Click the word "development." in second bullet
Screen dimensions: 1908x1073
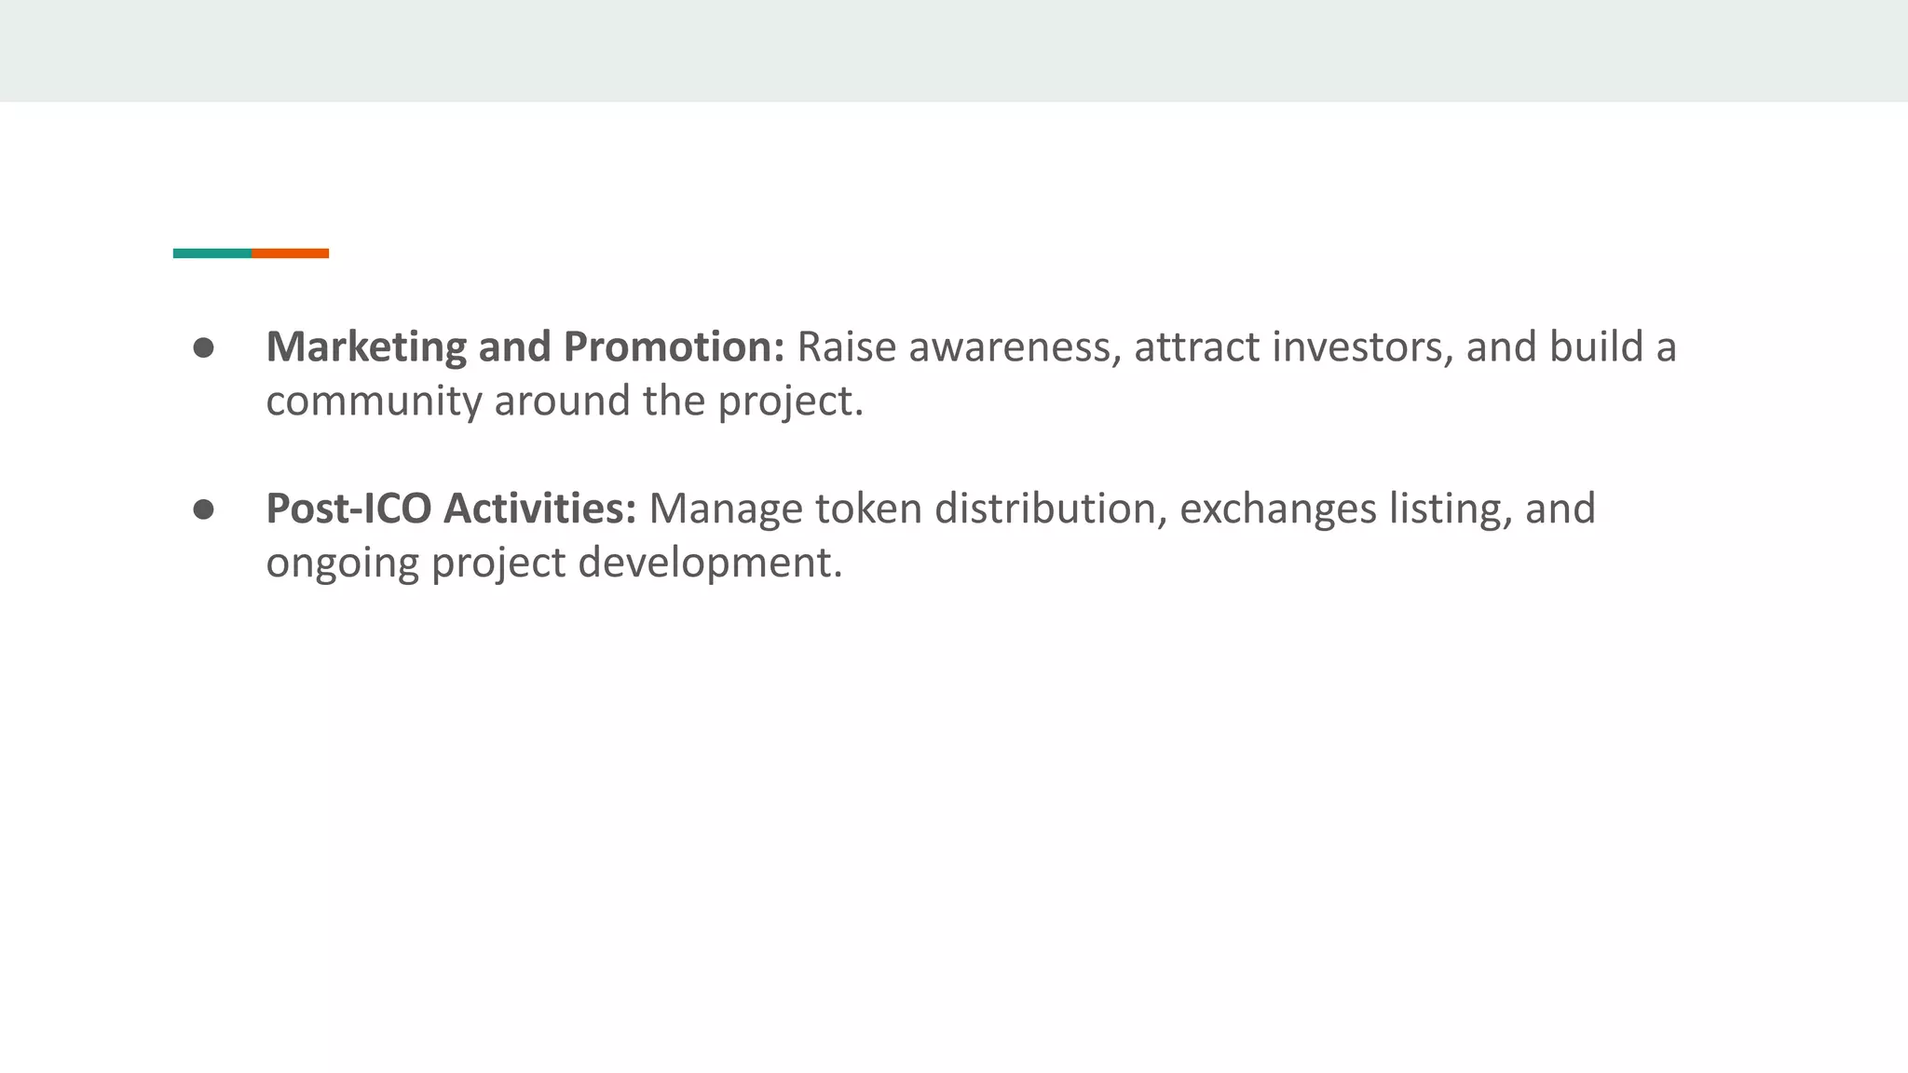pyautogui.click(x=710, y=563)
